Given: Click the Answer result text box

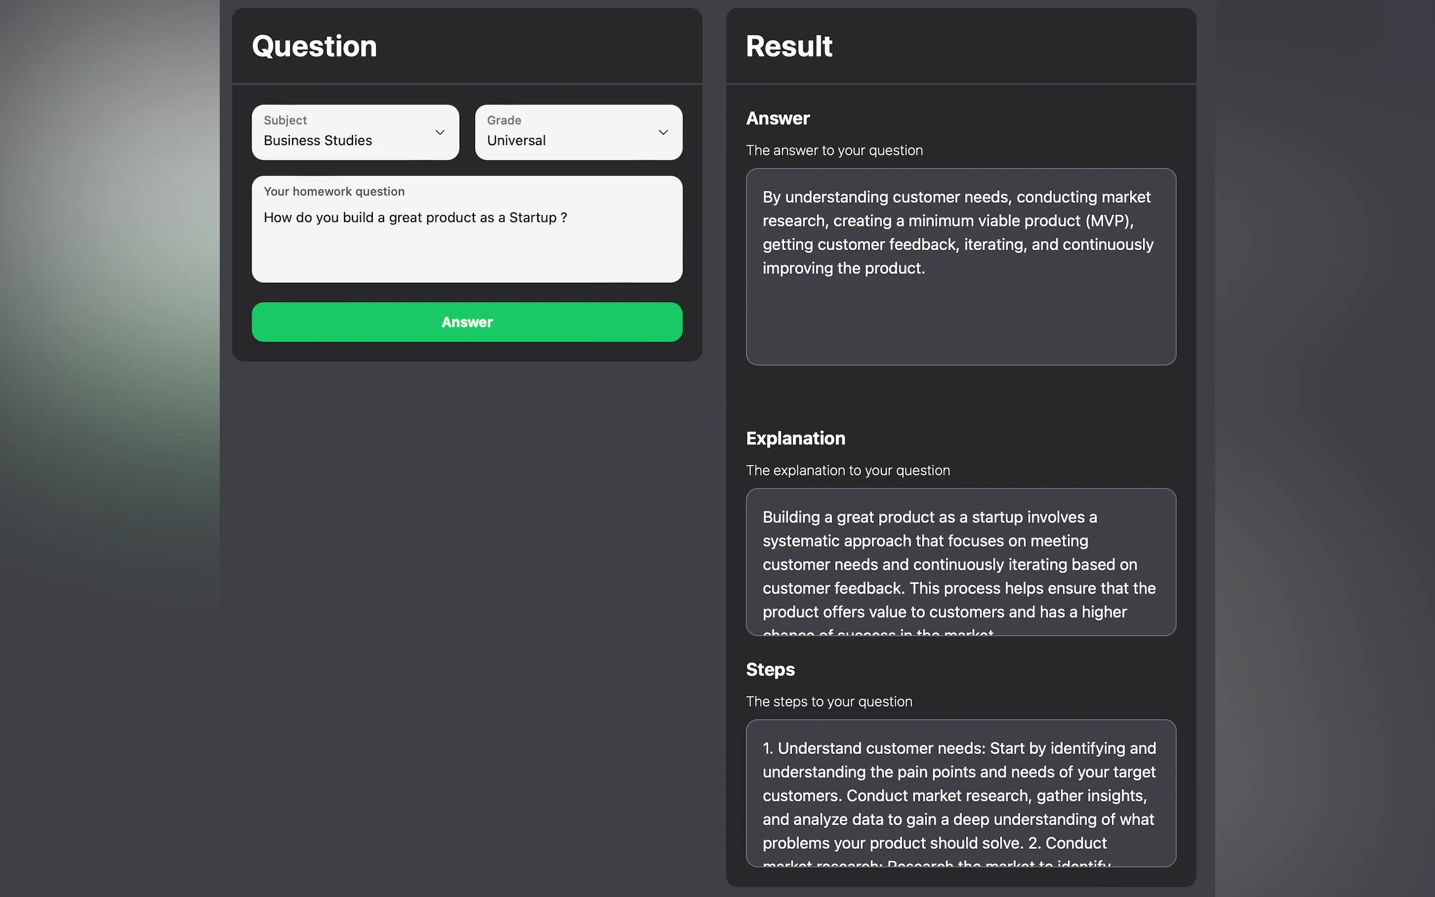Looking at the screenshot, I should point(960,267).
